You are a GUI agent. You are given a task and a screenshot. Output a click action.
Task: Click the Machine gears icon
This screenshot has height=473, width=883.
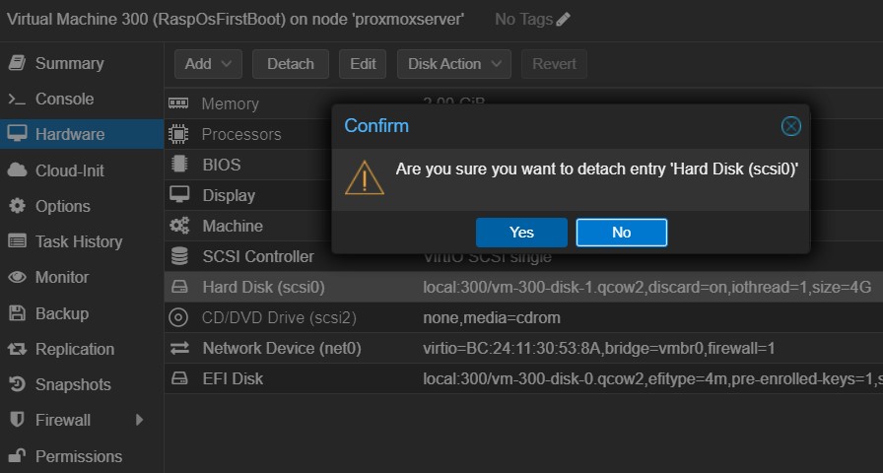[x=179, y=226]
